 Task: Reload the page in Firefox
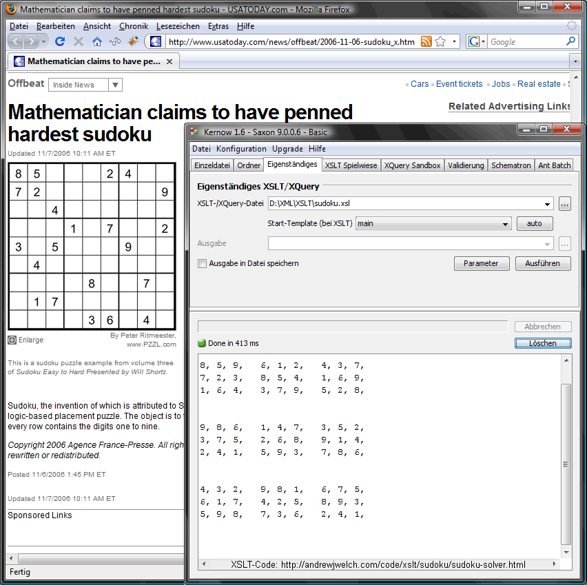click(59, 41)
